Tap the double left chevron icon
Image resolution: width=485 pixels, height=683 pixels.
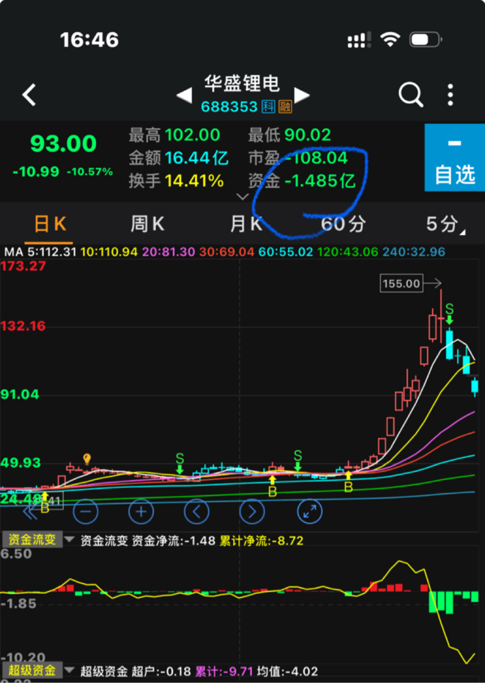point(30,512)
